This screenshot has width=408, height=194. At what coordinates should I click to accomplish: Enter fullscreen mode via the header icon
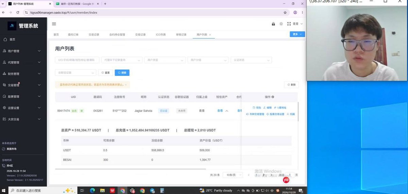coord(289,24)
